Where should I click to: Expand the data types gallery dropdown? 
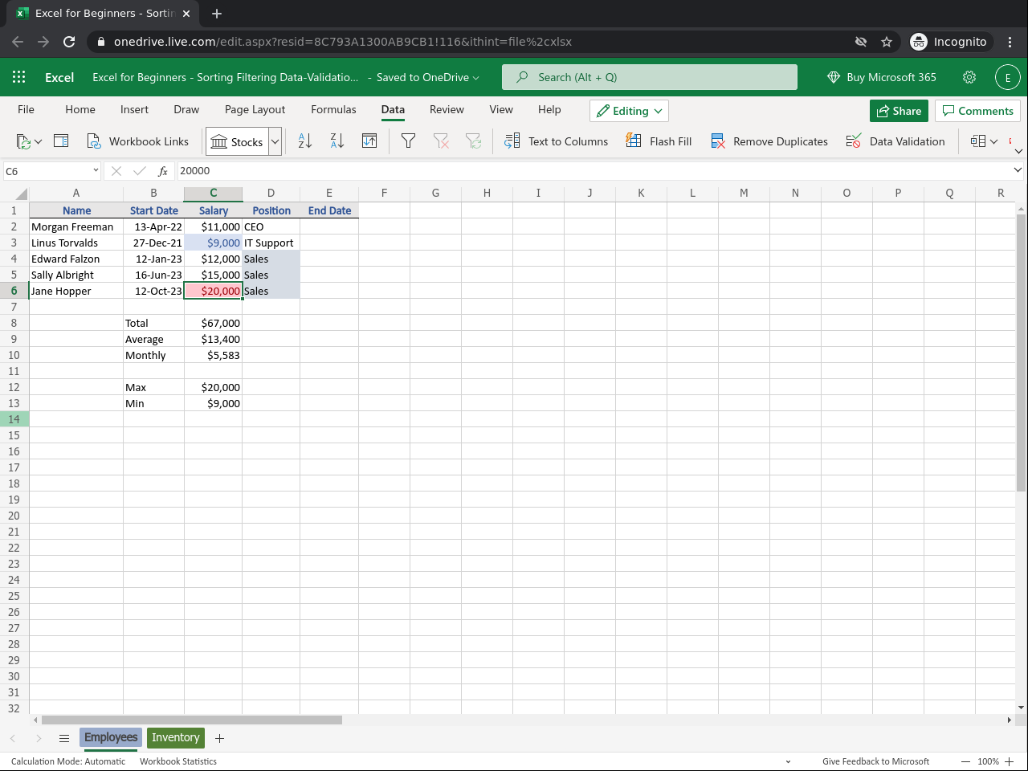tap(275, 141)
